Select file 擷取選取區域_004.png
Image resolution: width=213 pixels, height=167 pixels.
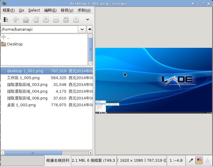47,91
